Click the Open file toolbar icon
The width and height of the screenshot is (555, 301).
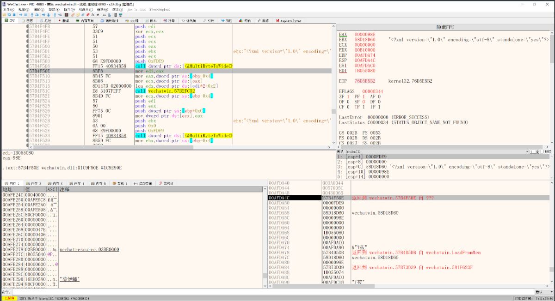pos(5,15)
